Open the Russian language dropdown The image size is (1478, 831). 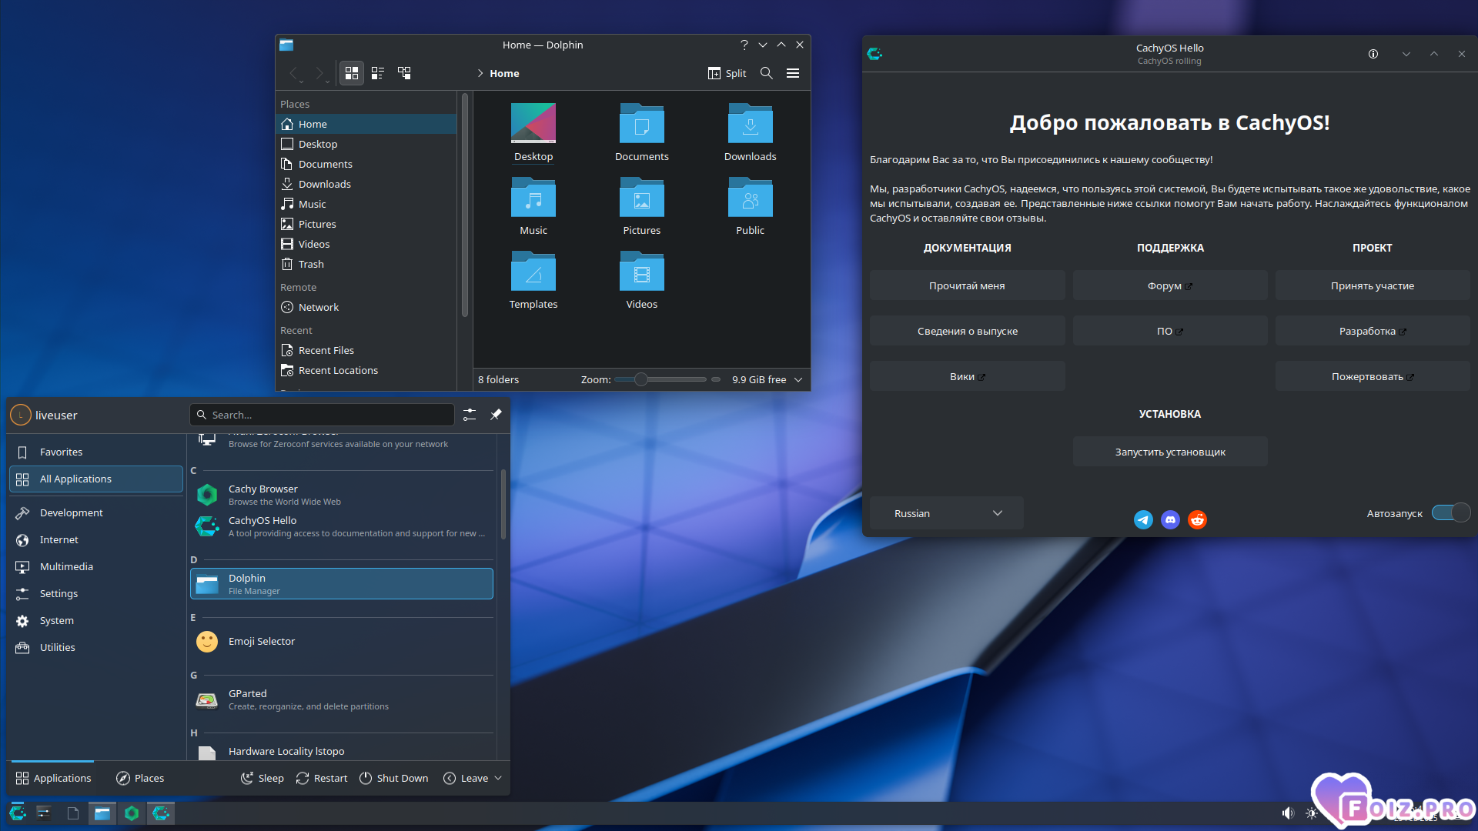947,513
